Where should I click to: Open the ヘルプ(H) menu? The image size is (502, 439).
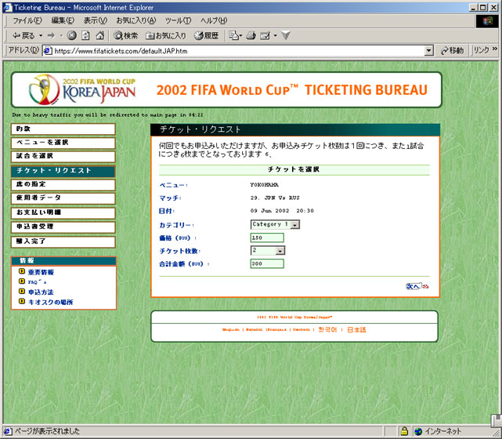point(214,21)
